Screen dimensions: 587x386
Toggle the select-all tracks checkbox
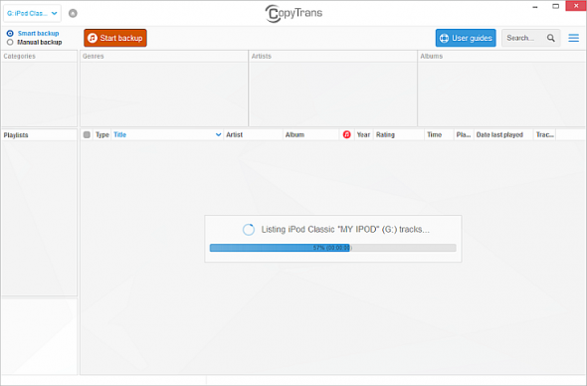[87, 134]
